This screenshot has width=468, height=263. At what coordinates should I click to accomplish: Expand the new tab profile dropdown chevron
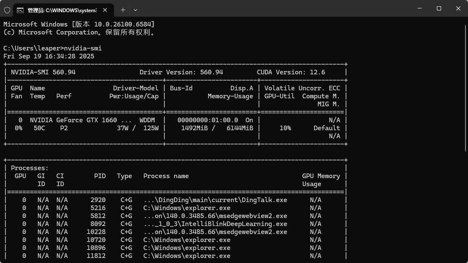click(x=135, y=10)
